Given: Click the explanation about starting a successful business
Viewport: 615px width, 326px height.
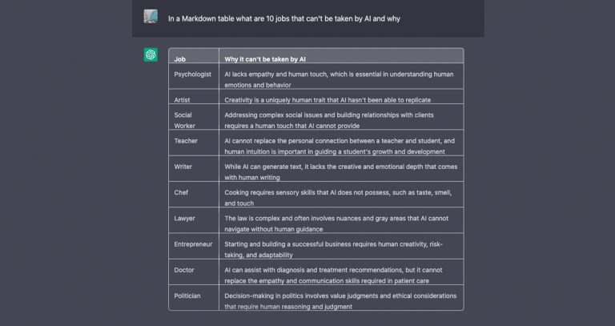Looking at the screenshot, I should [x=333, y=248].
